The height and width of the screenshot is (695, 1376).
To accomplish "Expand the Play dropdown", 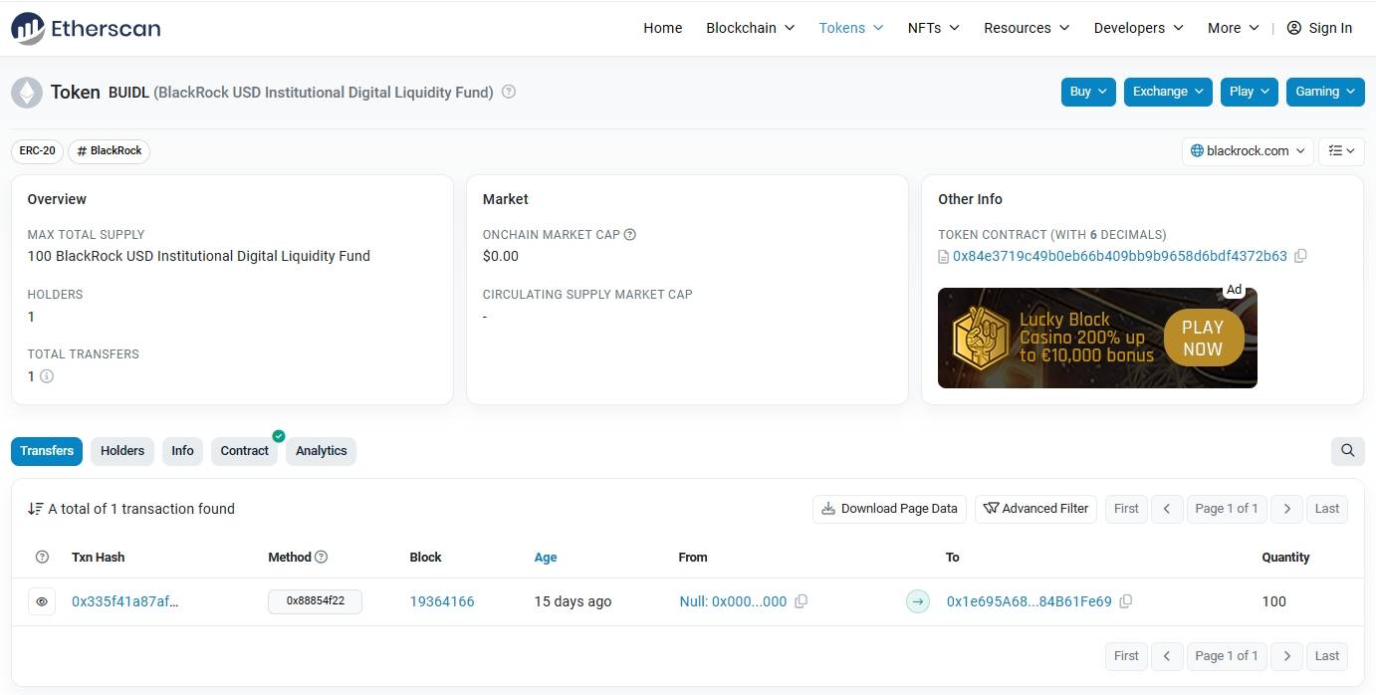I will [1249, 92].
